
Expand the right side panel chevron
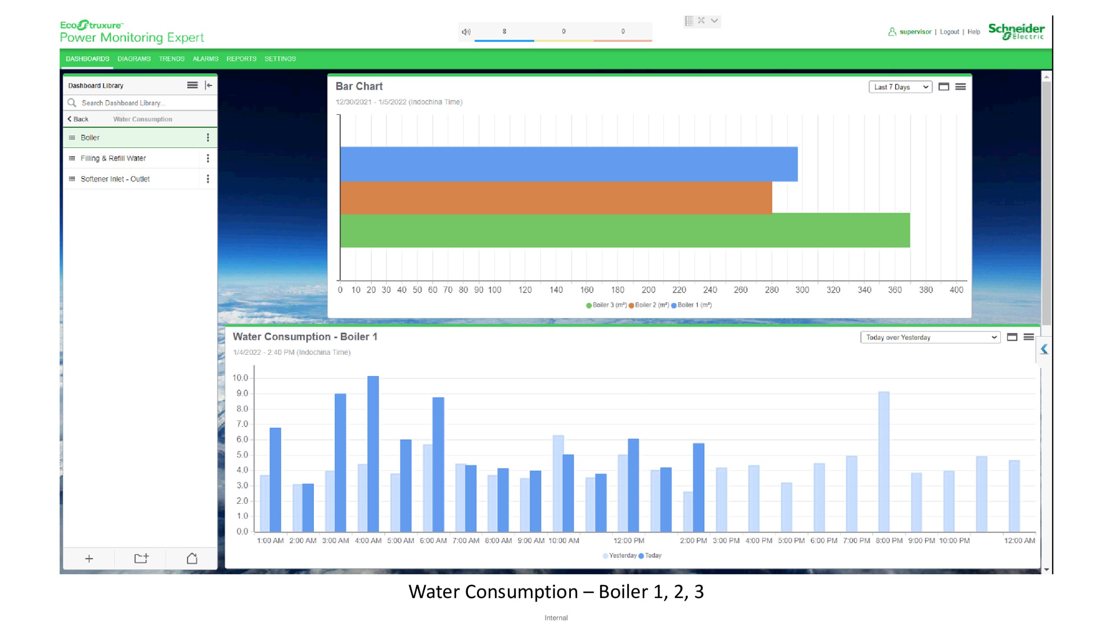[x=1044, y=349]
